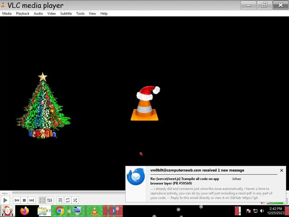Open network status tray icon
The height and width of the screenshot is (217, 289).
tap(255, 211)
